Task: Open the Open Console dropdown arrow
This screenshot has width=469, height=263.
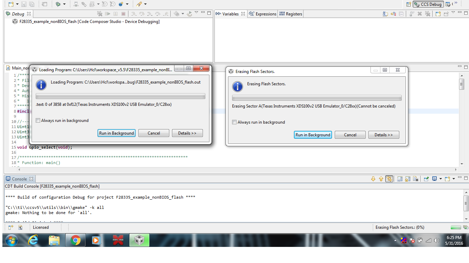Action: (x=454, y=179)
